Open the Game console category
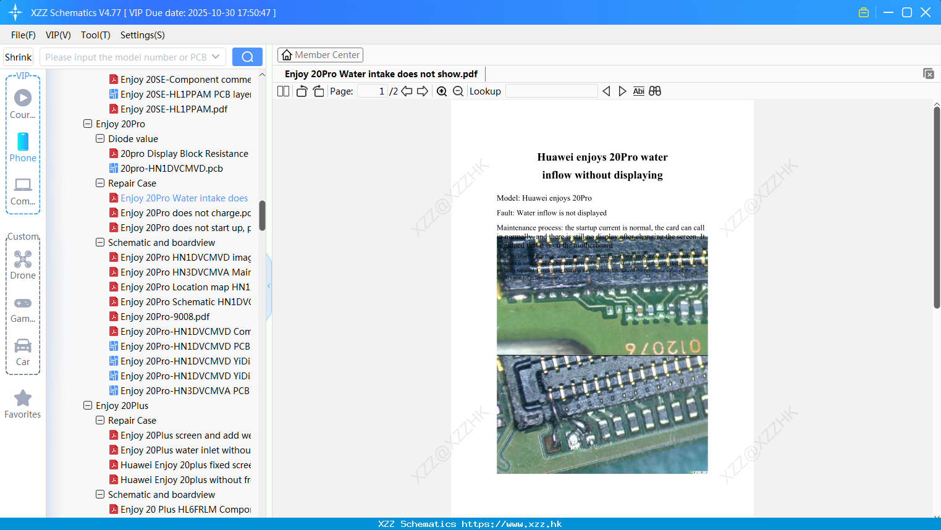The height and width of the screenshot is (530, 941). click(23, 309)
